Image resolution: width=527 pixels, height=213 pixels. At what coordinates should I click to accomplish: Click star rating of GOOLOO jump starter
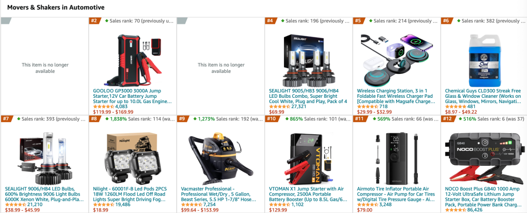click(103, 106)
